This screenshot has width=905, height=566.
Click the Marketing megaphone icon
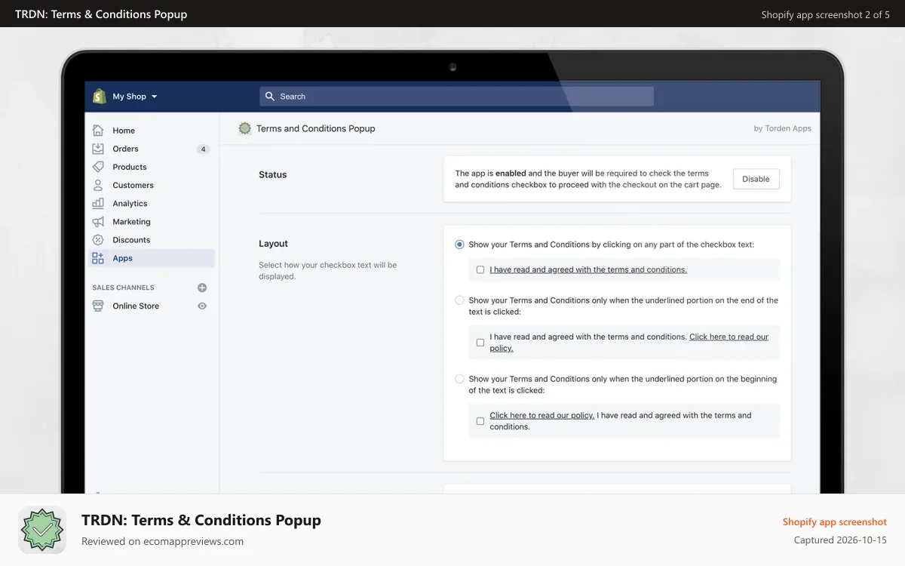click(x=98, y=222)
